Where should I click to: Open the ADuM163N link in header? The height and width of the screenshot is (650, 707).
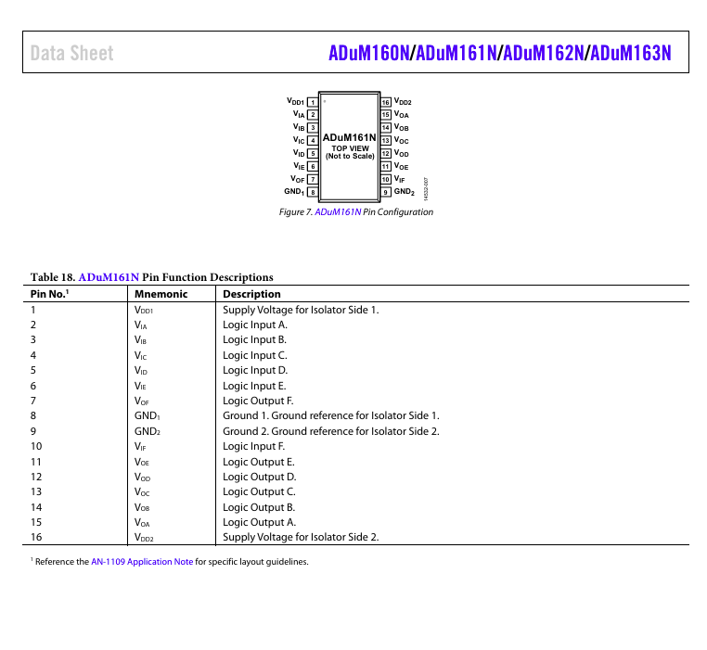(630, 53)
